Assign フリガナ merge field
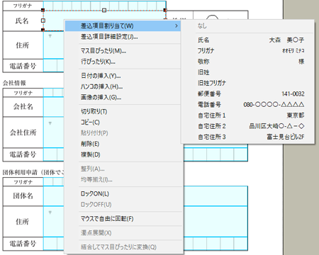 247,51
